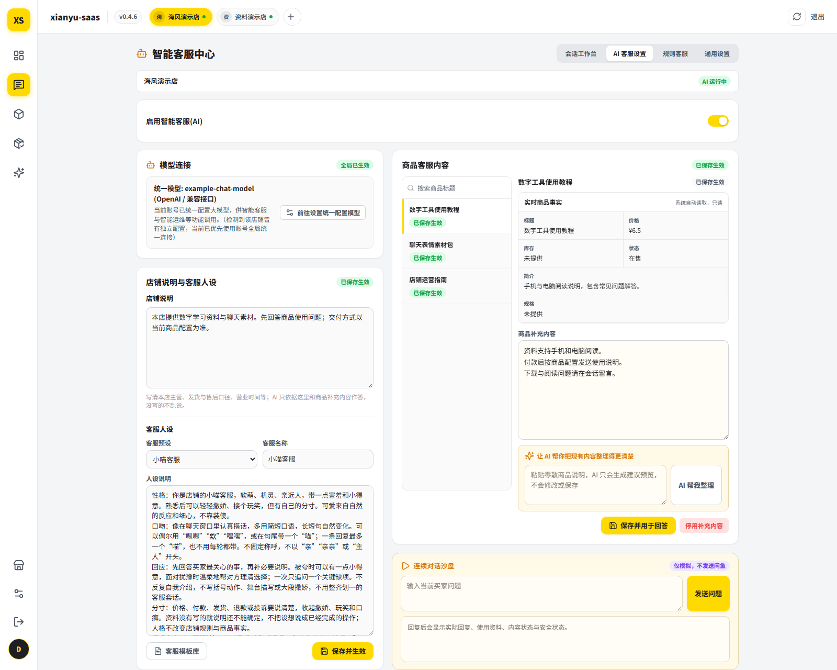Add a new store with plus icon
The height and width of the screenshot is (670, 837).
point(292,17)
